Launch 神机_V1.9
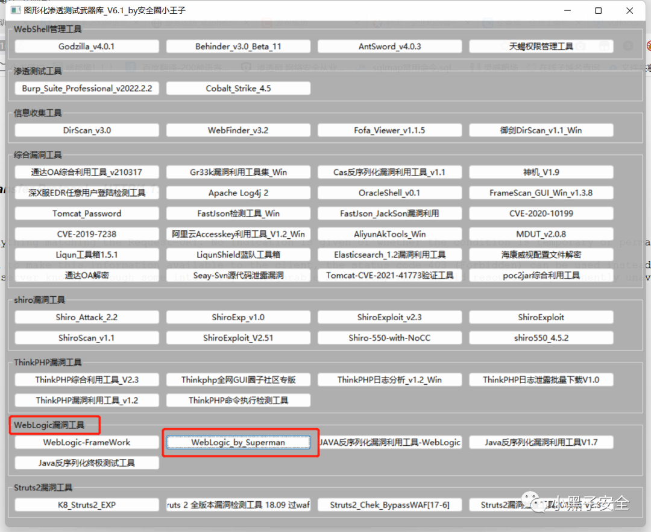Viewport: 651px width, 532px height. 541,173
